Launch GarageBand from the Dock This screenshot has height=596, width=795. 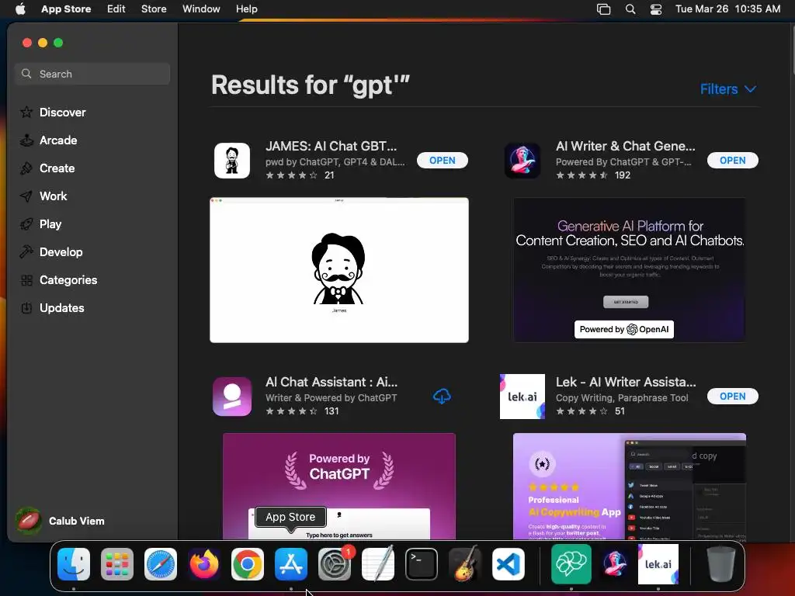[465, 564]
